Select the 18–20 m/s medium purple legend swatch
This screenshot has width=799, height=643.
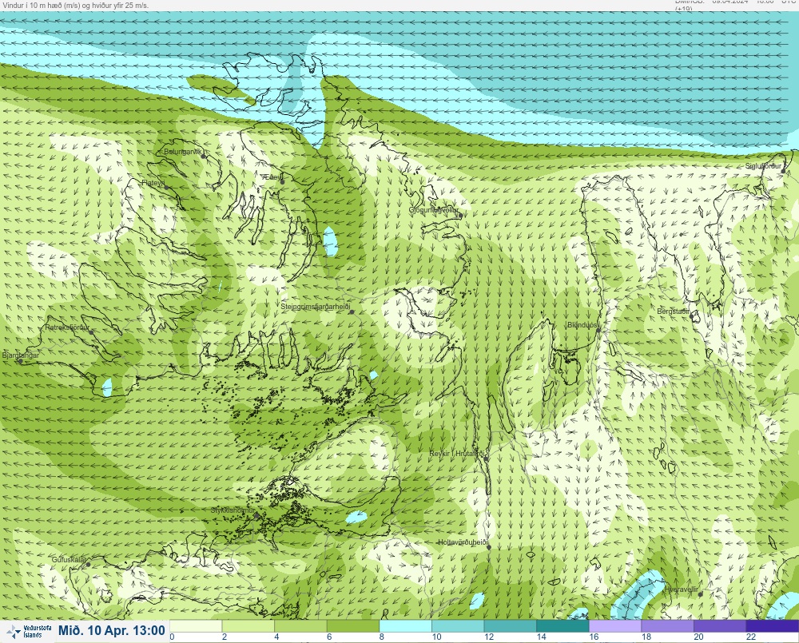tap(668, 625)
